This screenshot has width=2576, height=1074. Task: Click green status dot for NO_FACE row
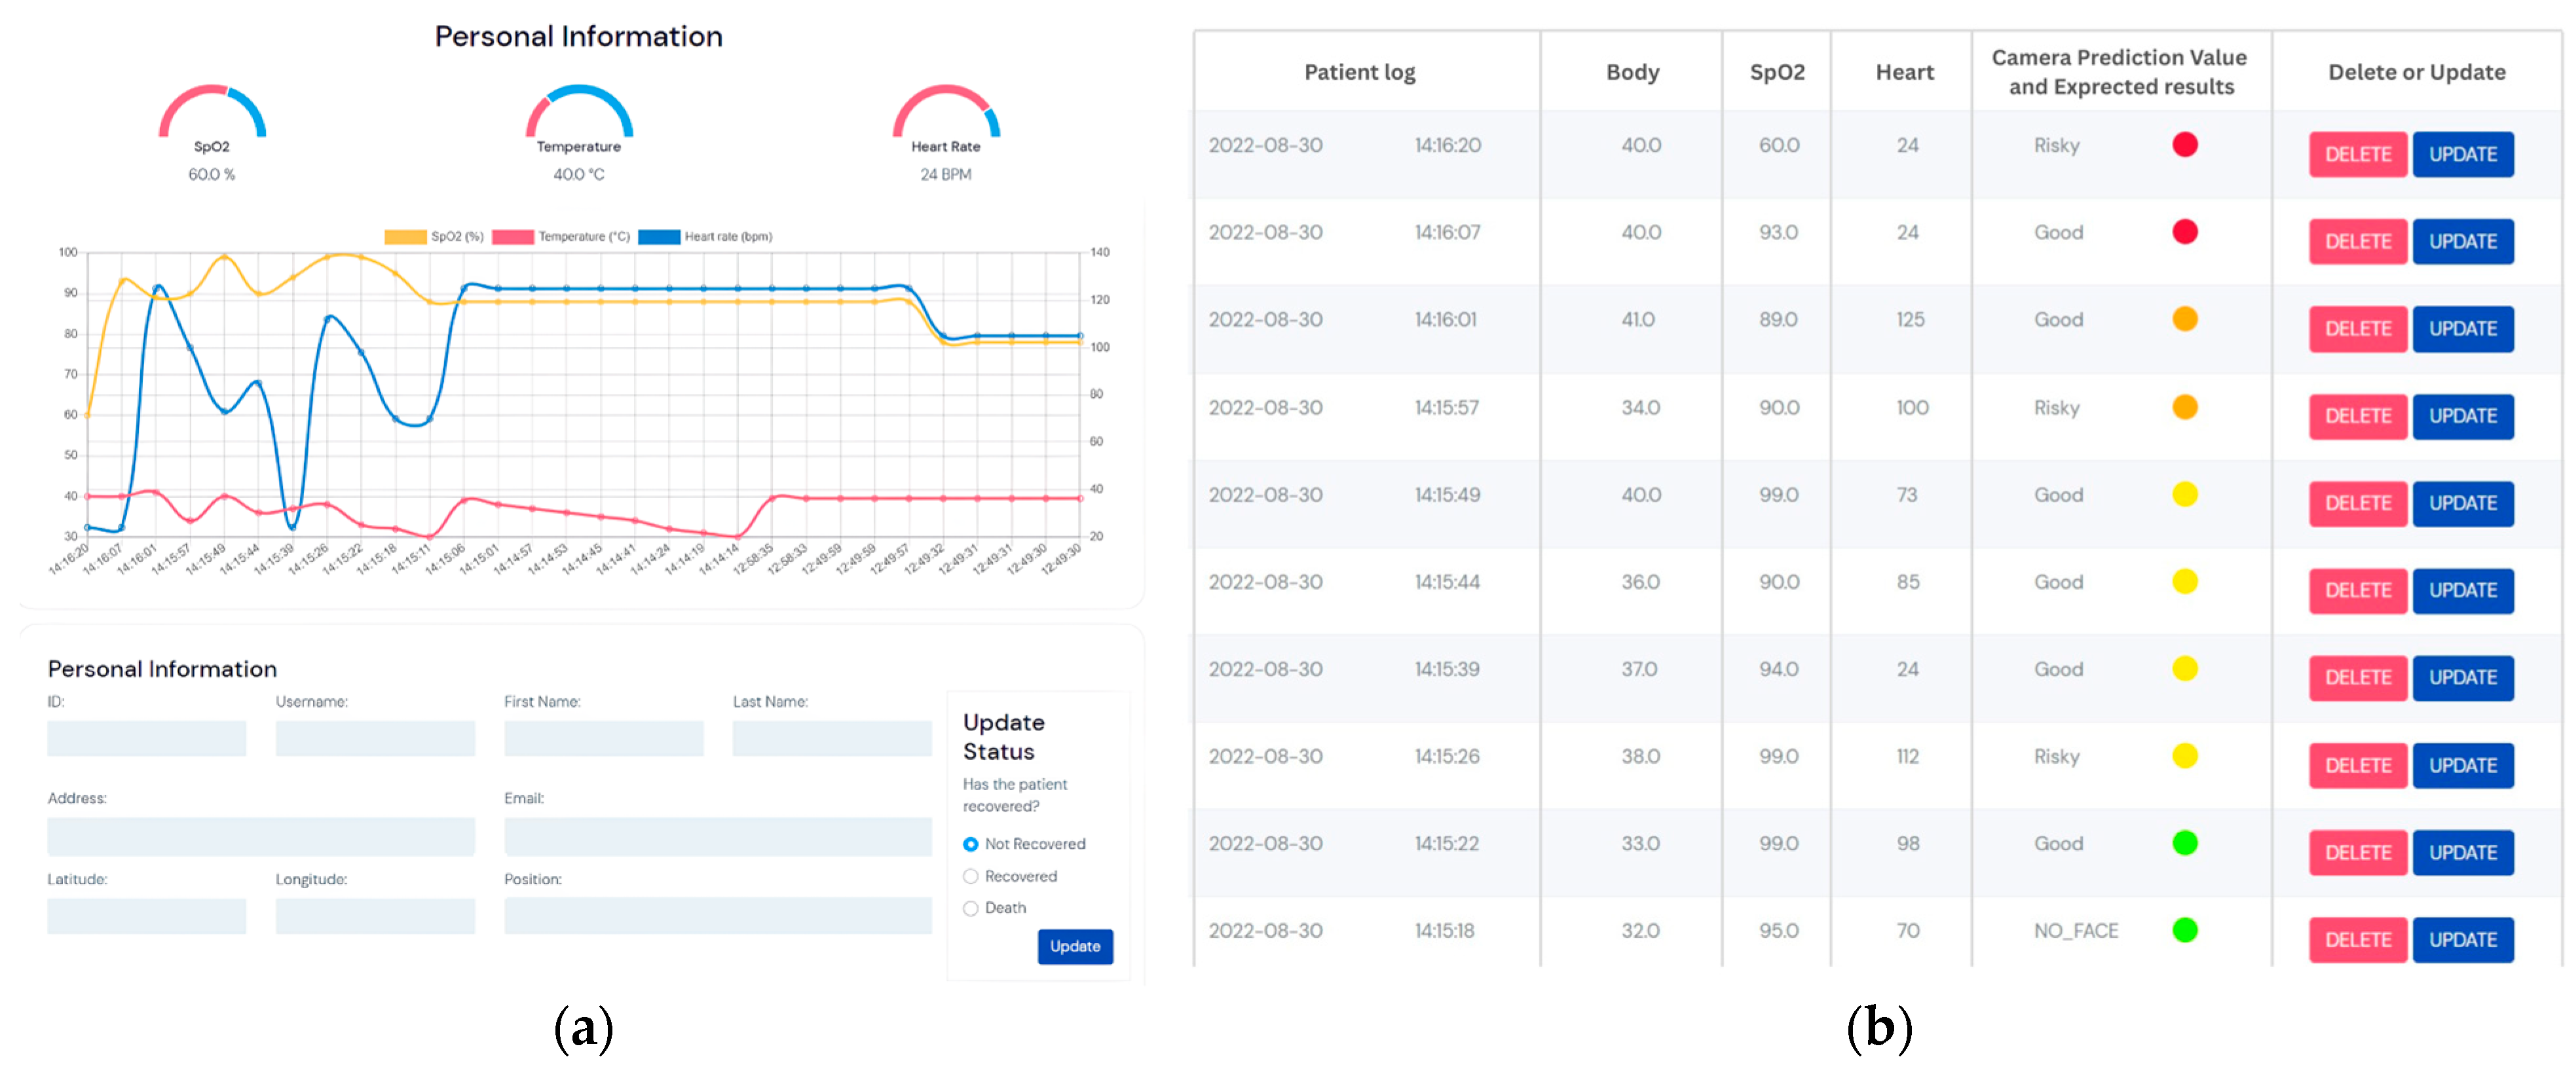2184,930
